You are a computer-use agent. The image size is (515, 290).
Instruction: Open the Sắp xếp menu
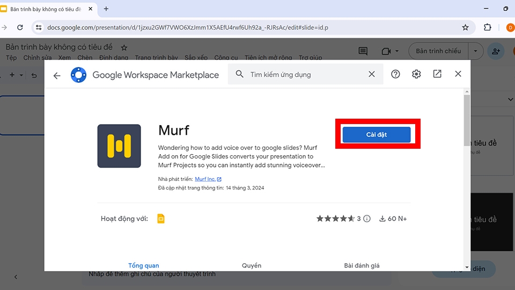[x=196, y=57]
